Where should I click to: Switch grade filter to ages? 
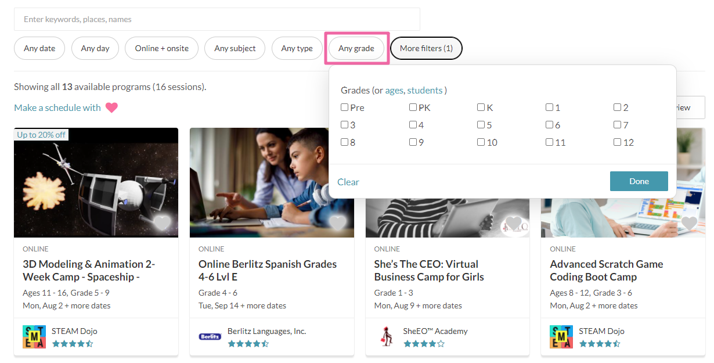pyautogui.click(x=394, y=91)
